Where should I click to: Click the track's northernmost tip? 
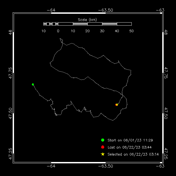pos(60,38)
